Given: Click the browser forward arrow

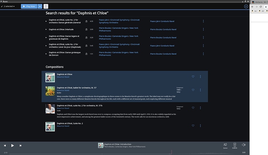Looking at the screenshot, I should pyautogui.click(x=256, y=7).
